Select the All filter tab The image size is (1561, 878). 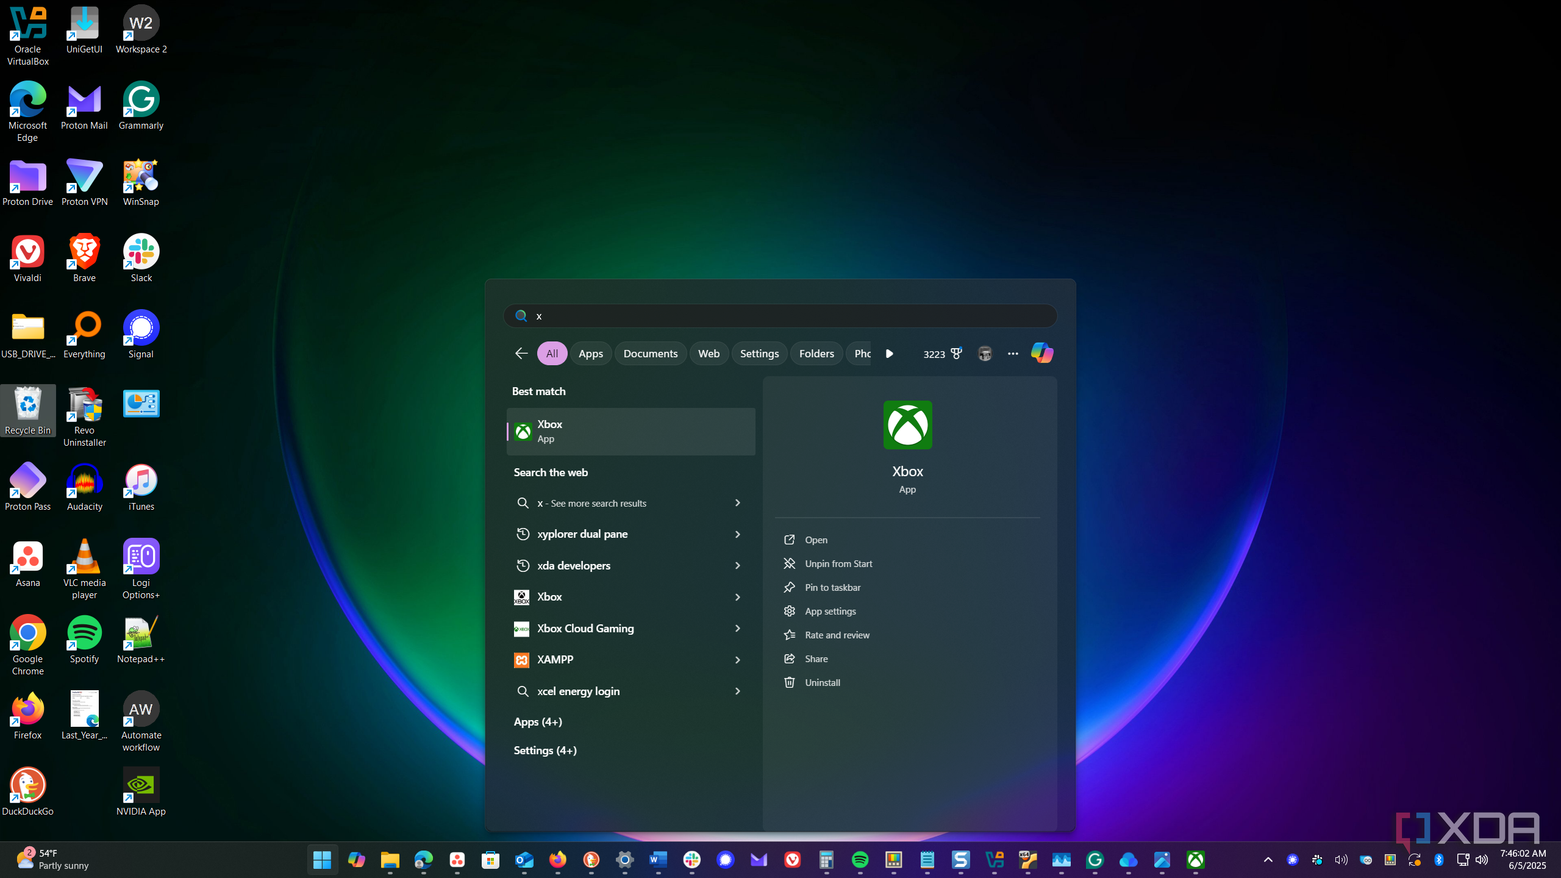[552, 354]
